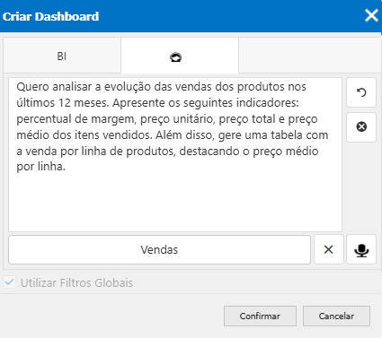The image size is (382, 338).
Task: Close the Criar Dashboard dialog
Action: [x=371, y=15]
